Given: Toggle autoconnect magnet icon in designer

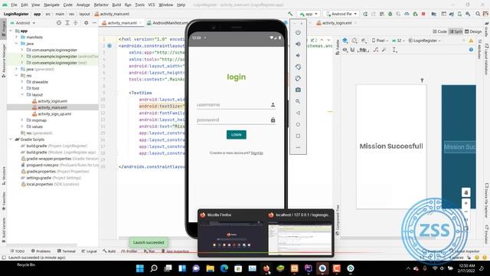Looking at the screenshot, I should [x=352, y=50].
